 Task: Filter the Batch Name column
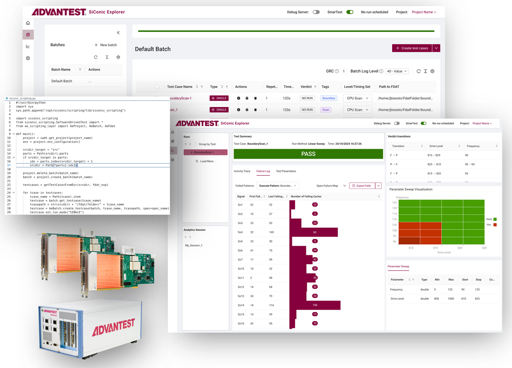(x=80, y=70)
